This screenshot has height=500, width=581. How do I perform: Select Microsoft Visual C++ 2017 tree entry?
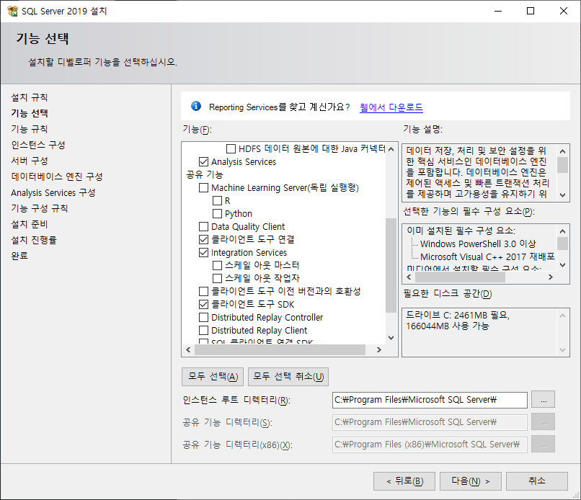[x=487, y=256]
